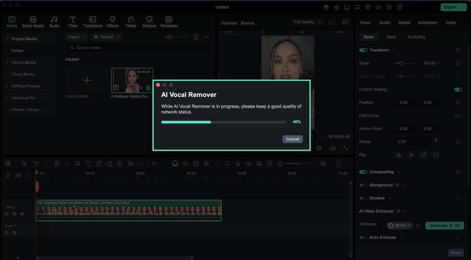Image resolution: width=471 pixels, height=260 pixels.
Task: Click the filter icon in media panel
Action: [195, 37]
